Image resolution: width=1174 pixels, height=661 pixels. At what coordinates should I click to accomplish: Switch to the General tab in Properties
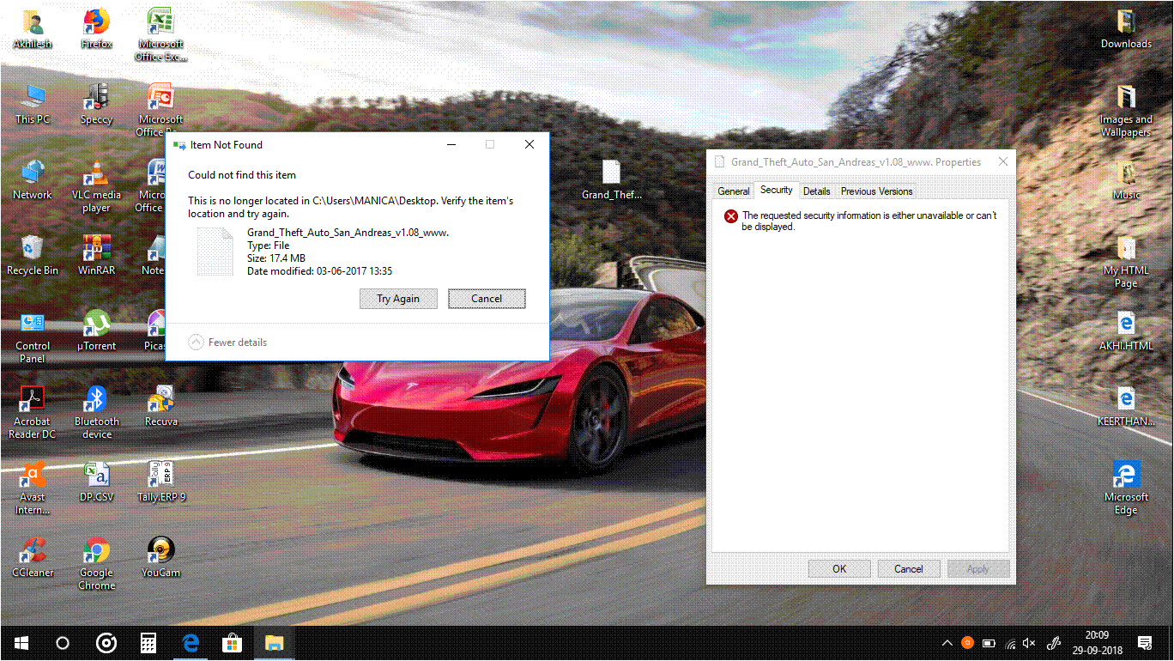coord(734,191)
